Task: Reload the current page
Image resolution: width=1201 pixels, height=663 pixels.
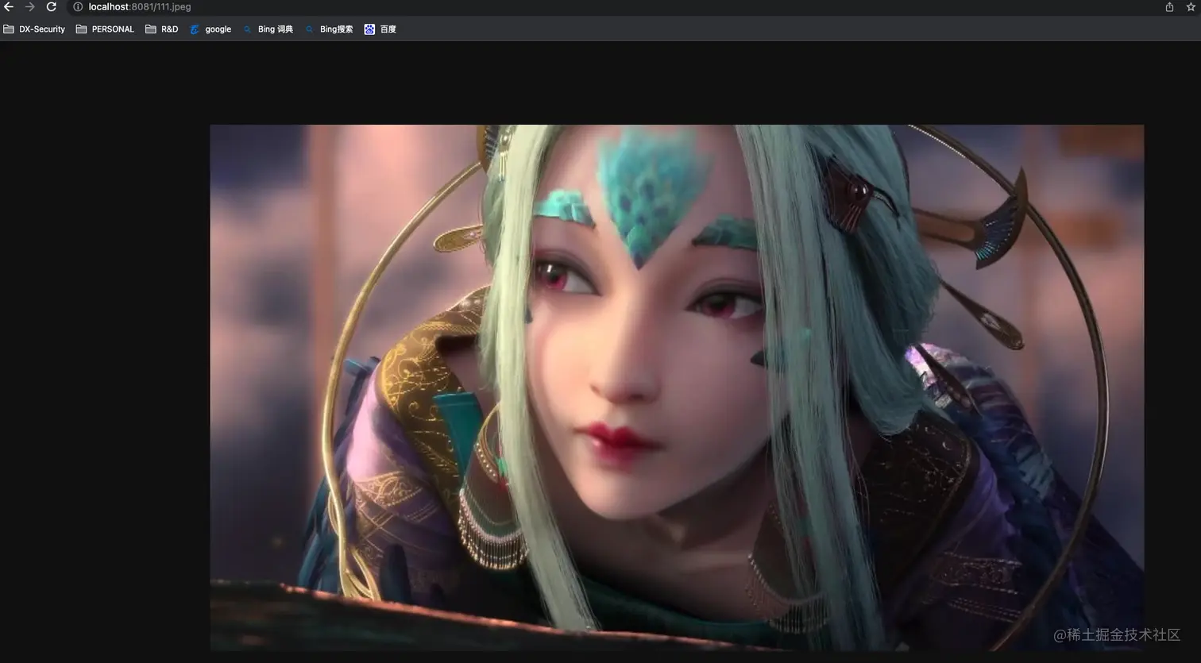Action: pyautogui.click(x=52, y=6)
